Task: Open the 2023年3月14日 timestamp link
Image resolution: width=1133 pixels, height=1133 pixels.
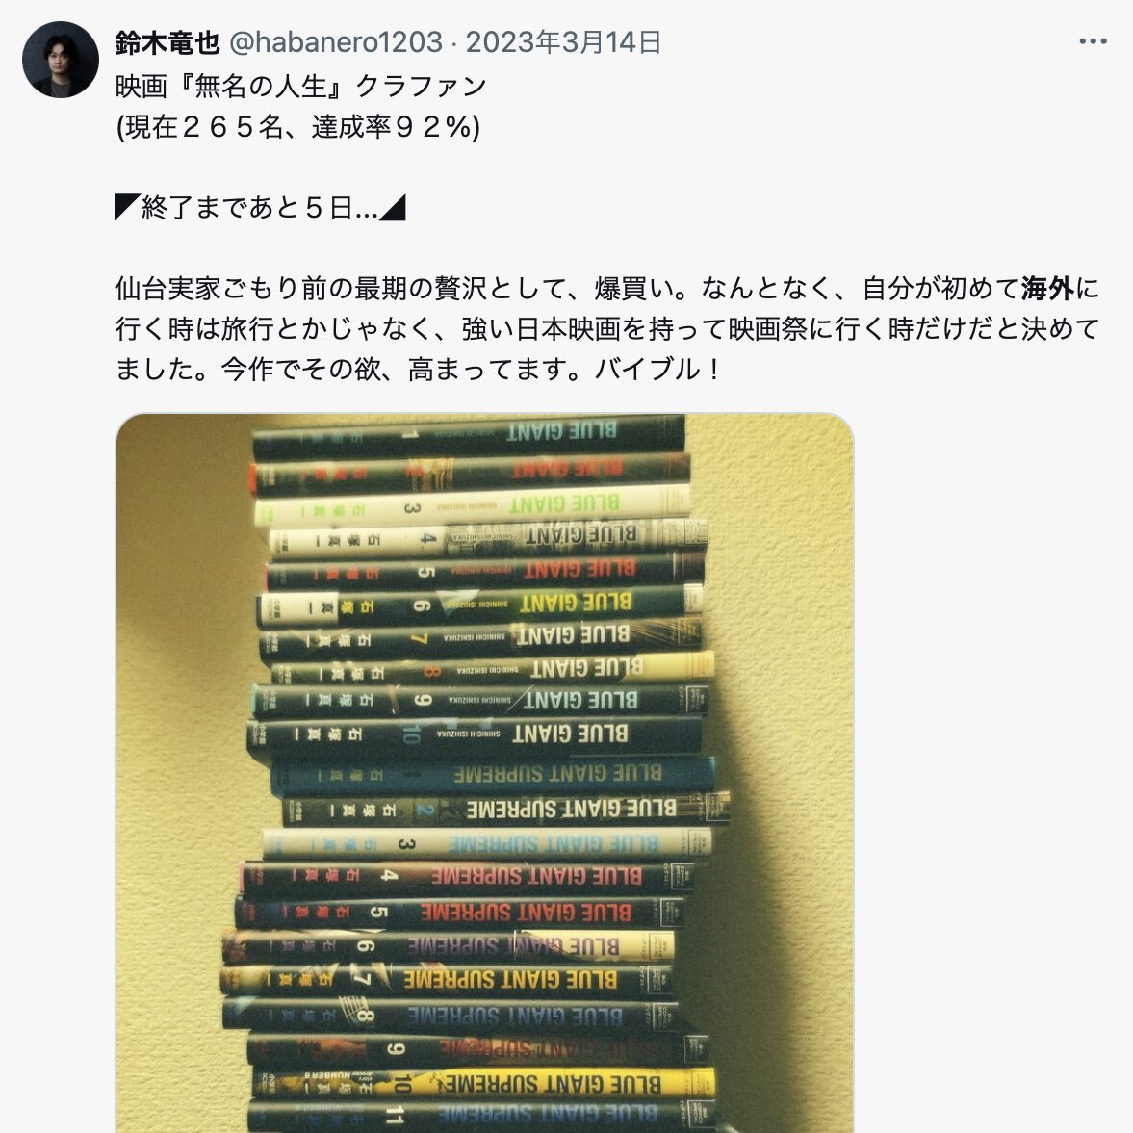Action: pyautogui.click(x=563, y=42)
